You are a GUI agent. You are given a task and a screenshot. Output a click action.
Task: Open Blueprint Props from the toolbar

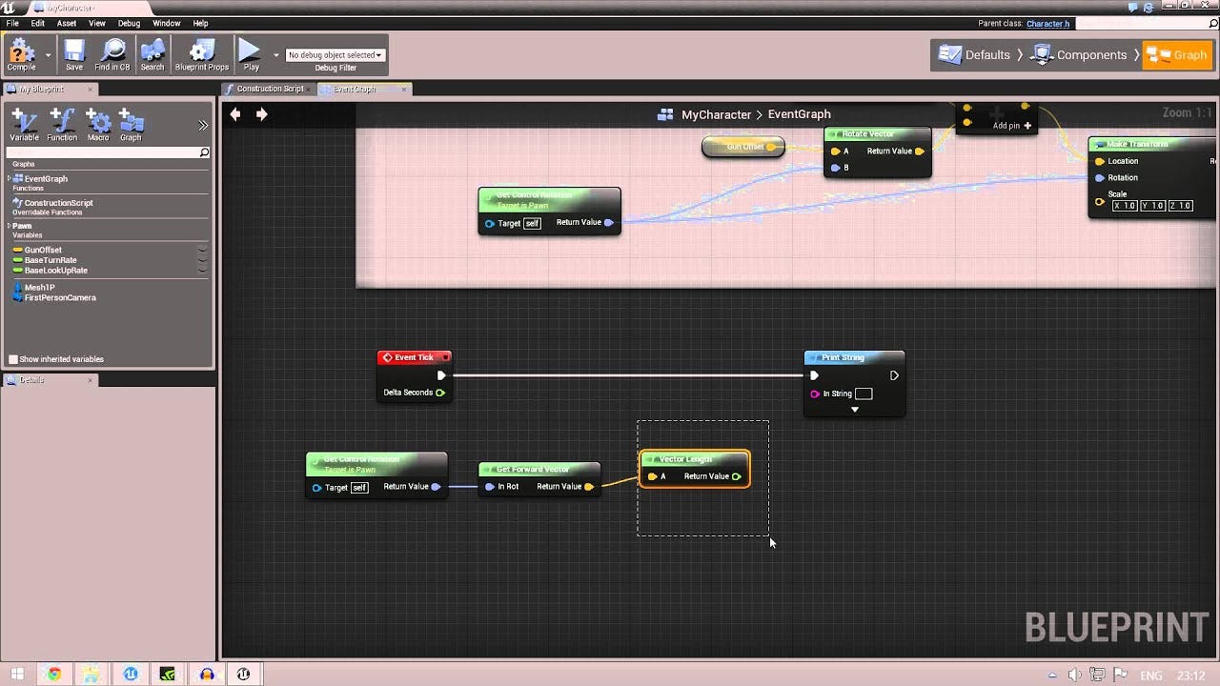(x=201, y=54)
